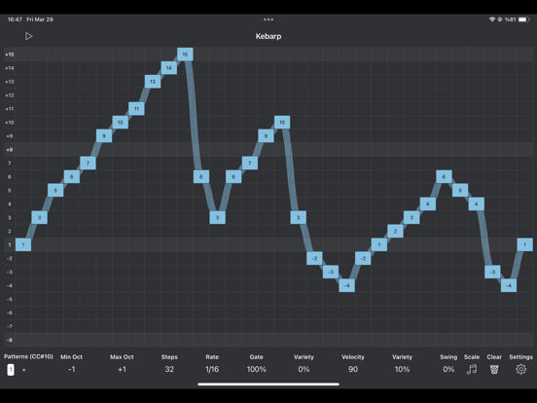The image size is (537, 403).
Task: Select the node 3 in the valley after the 15 peak
Action: (217, 217)
